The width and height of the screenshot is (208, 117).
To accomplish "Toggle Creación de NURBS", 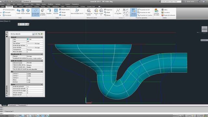I will [43, 12].
